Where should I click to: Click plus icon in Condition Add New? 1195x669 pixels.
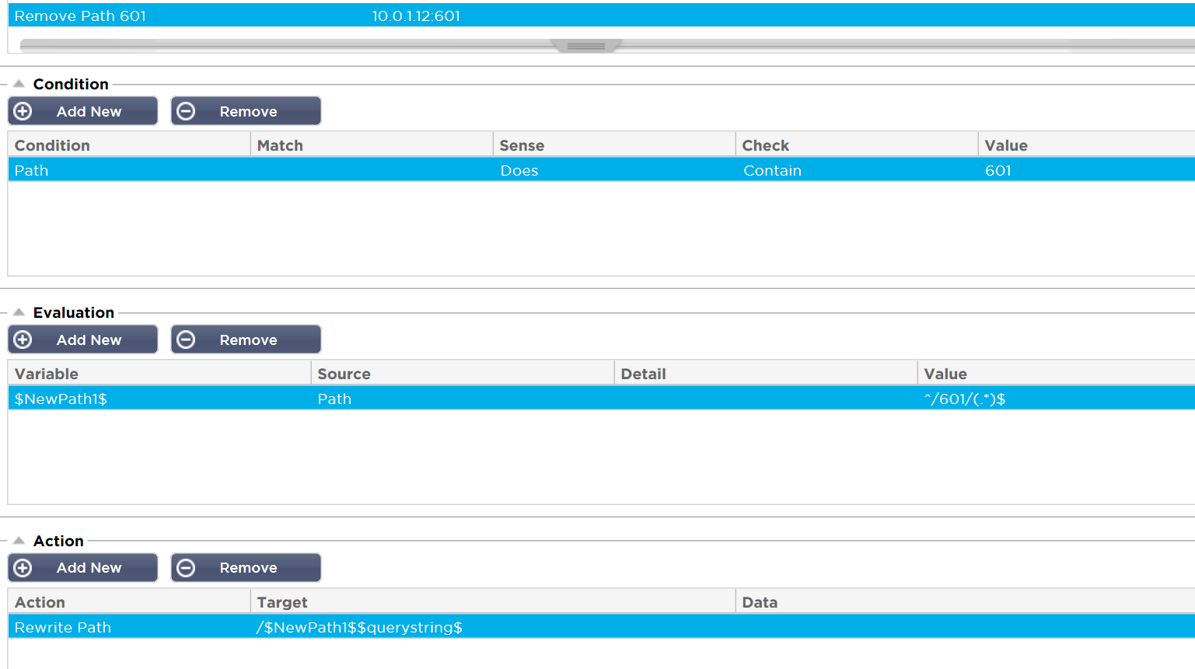tap(23, 111)
